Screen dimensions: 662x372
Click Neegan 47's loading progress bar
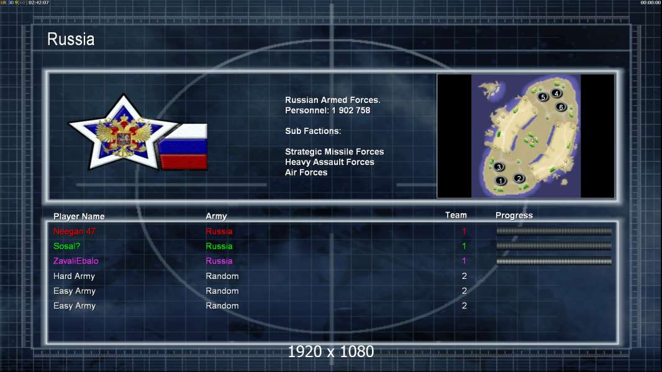coord(554,231)
